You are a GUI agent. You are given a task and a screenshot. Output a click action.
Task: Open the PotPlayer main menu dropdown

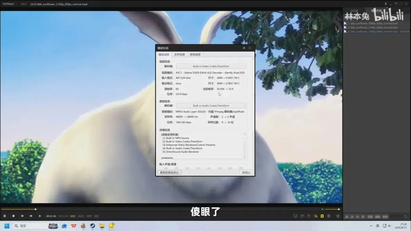coord(10,4)
